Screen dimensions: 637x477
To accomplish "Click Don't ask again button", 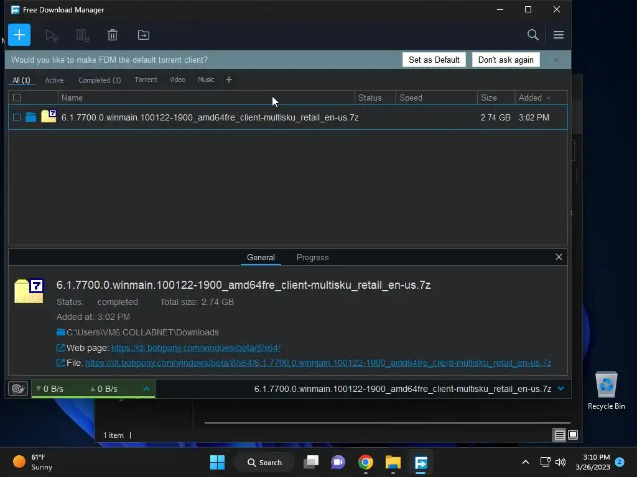I will (x=506, y=60).
